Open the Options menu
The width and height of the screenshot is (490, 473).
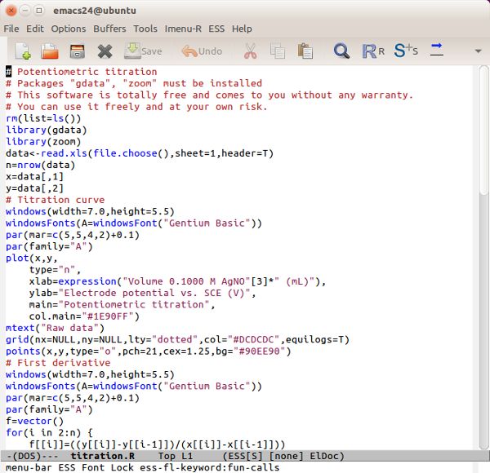[68, 29]
